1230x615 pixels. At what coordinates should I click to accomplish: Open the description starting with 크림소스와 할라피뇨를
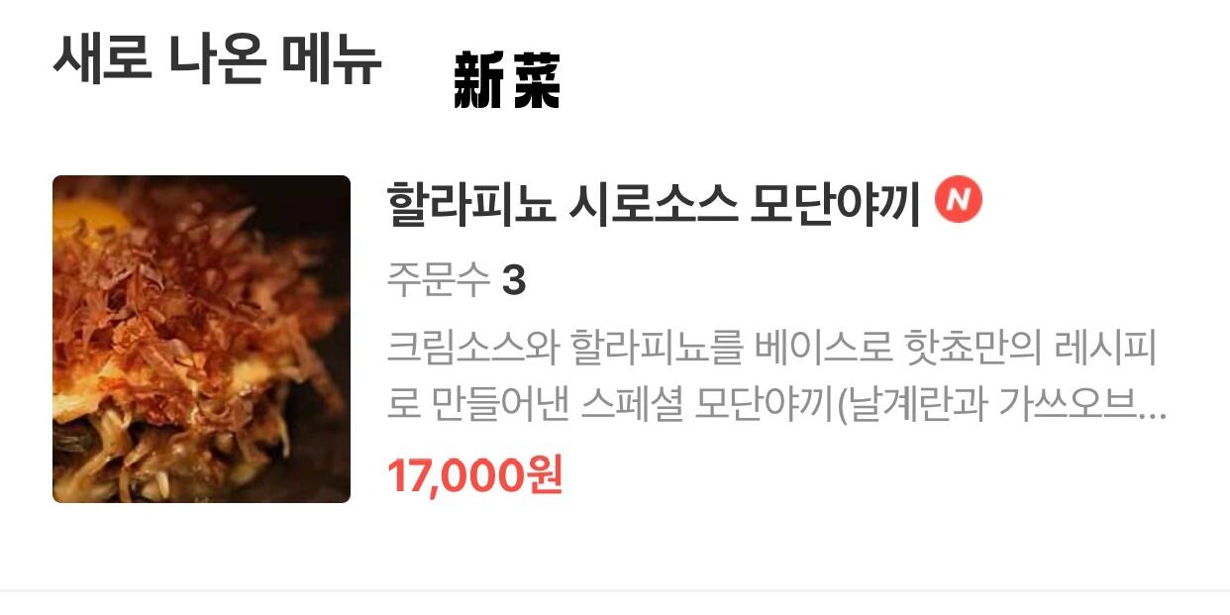[x=776, y=376]
